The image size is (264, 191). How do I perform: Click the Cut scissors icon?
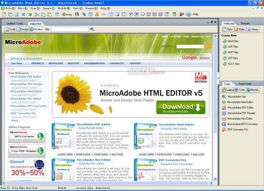[x=37, y=15]
